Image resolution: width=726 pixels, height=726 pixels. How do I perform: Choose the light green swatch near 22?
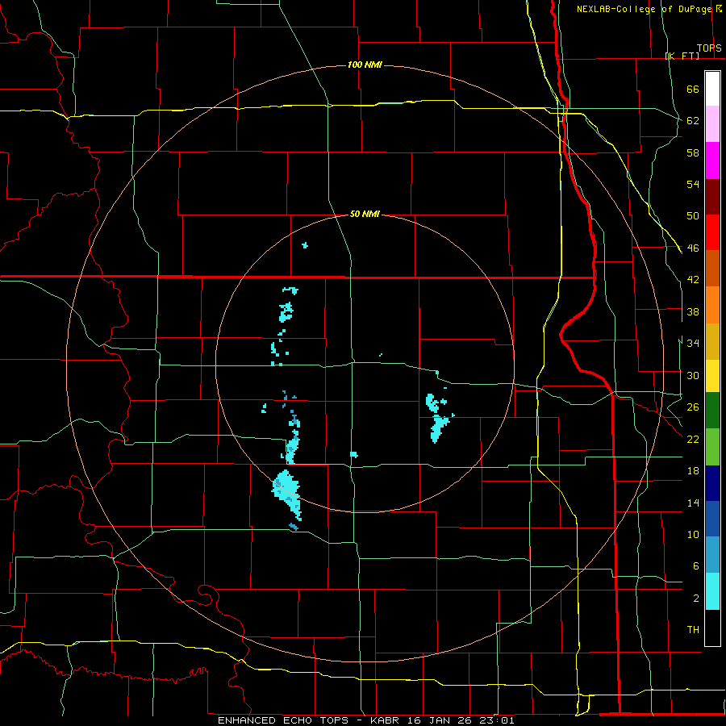712,447
